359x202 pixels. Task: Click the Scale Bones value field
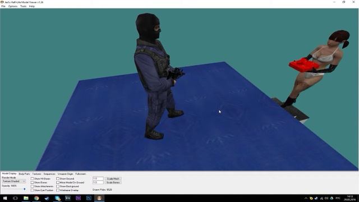(x=98, y=182)
